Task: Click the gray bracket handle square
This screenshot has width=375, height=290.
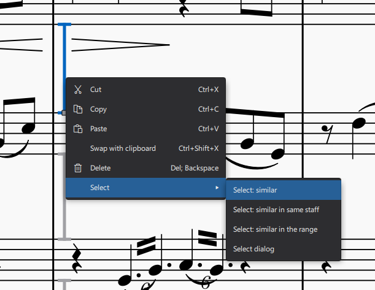Action: pyautogui.click(x=64, y=113)
